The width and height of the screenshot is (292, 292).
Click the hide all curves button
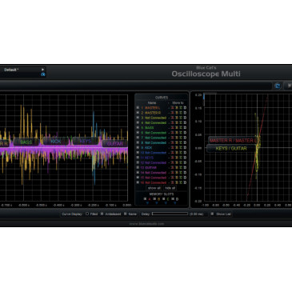[x=170, y=188]
